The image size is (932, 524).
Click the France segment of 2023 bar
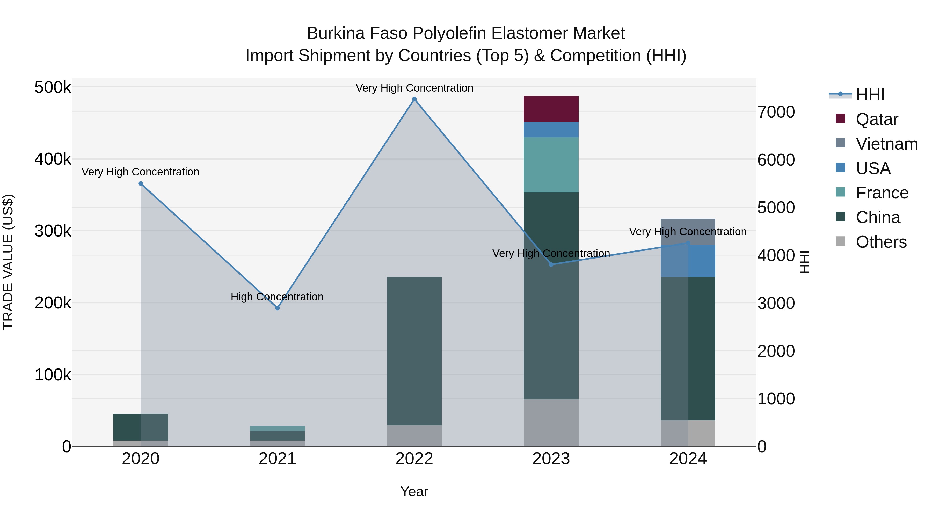(x=551, y=165)
